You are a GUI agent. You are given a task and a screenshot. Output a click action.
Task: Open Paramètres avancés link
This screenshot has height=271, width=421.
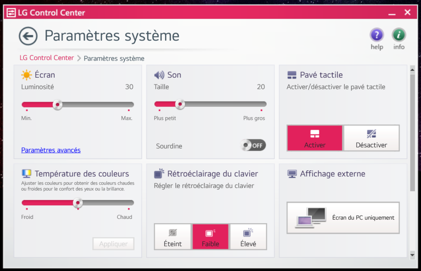[x=51, y=150]
